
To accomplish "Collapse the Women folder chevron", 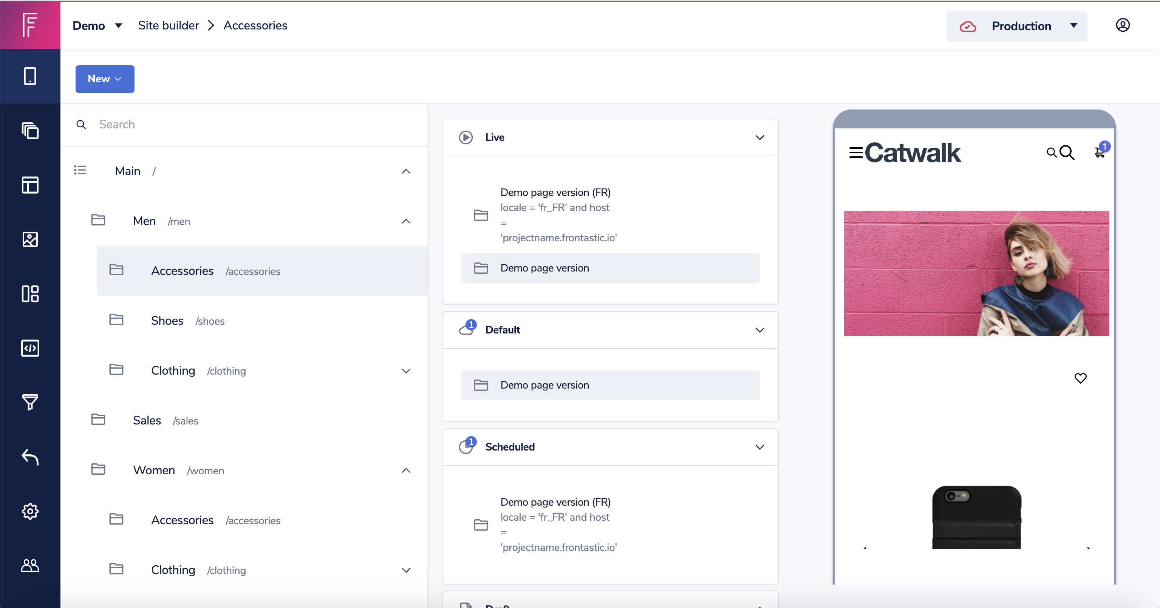I will coord(406,471).
